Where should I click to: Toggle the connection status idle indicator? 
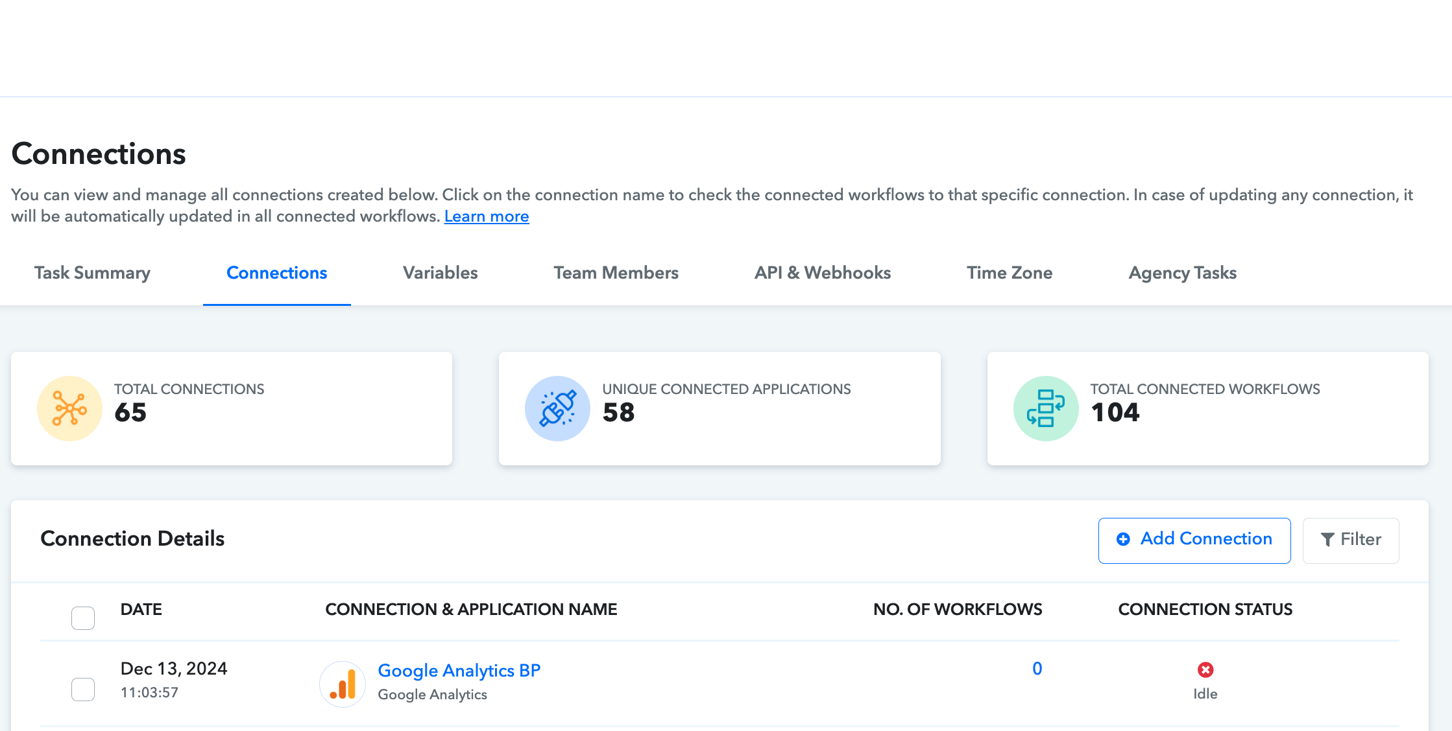point(1205,669)
